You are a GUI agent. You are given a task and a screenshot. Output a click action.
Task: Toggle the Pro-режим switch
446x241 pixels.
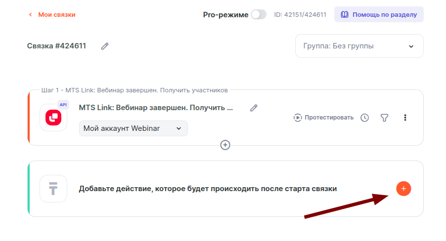click(258, 15)
